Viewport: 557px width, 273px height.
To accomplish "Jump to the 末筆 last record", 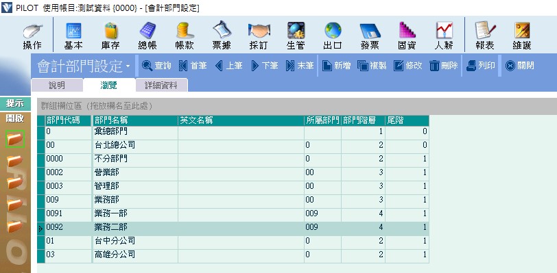I will point(300,66).
